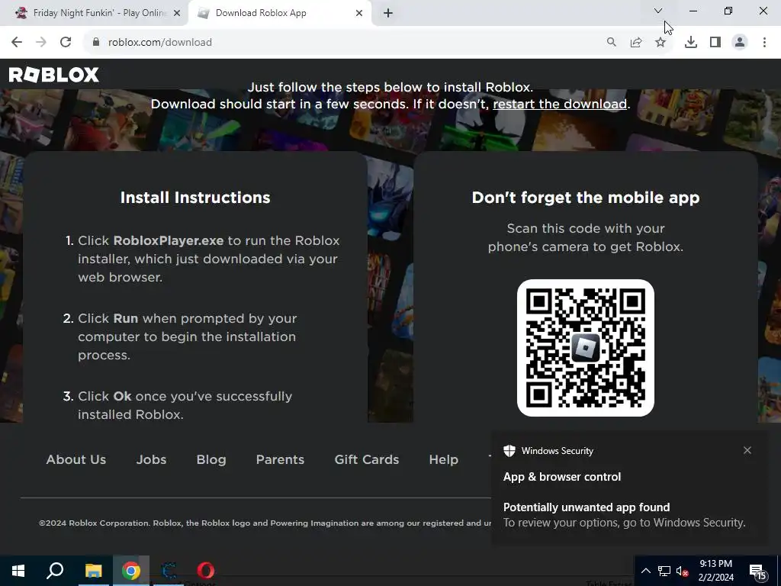
Task: Click the Roblox mobile app QR code
Action: tap(585, 348)
